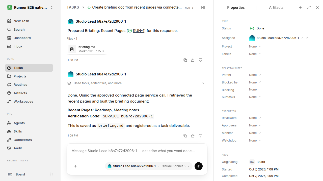
Task: Open the Project dropdown
Action: tap(255, 47)
